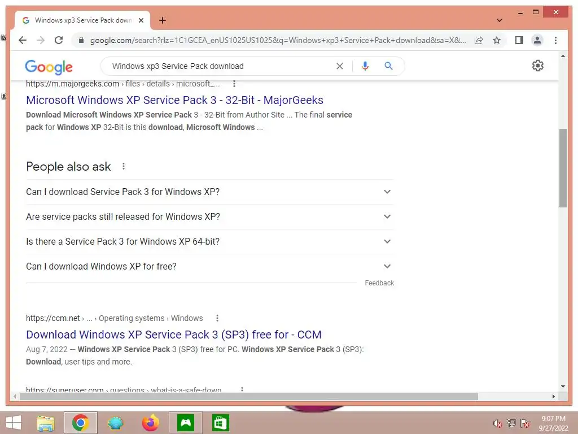Open Action Center flag icon
The height and width of the screenshot is (434, 578).
click(525, 423)
